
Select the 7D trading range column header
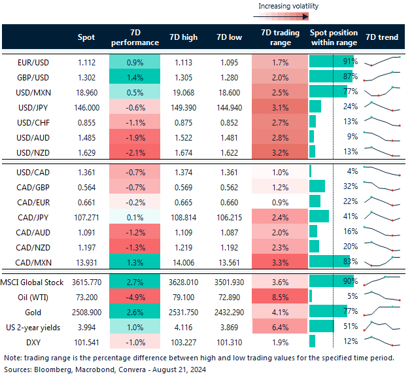pyautogui.click(x=279, y=38)
